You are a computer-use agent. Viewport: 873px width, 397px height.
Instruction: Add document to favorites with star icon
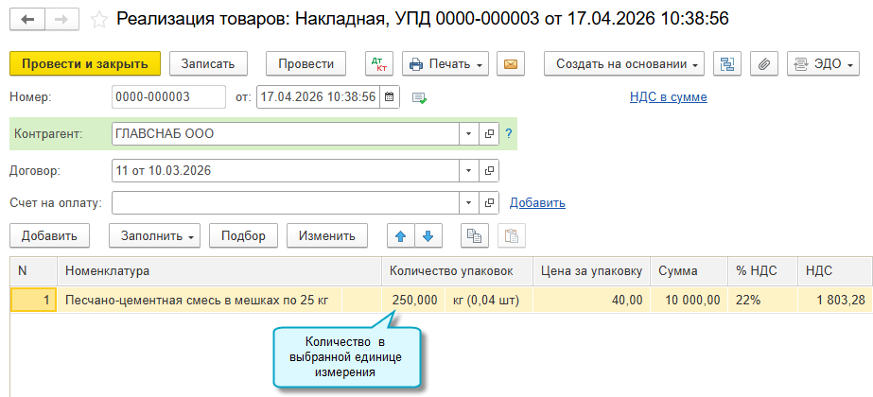[99, 20]
